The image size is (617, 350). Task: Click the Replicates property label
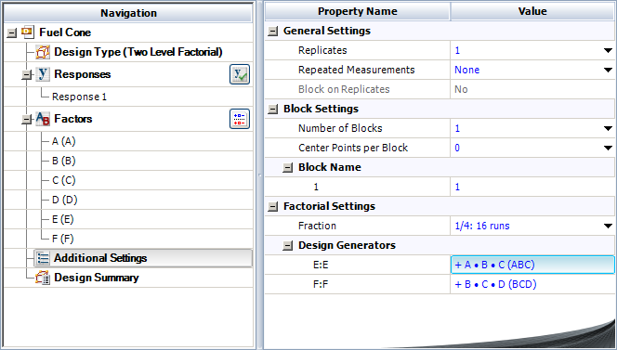pos(322,50)
